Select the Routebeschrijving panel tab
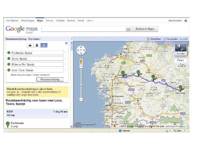The height and width of the screenshot is (144, 204). [x=16, y=39]
